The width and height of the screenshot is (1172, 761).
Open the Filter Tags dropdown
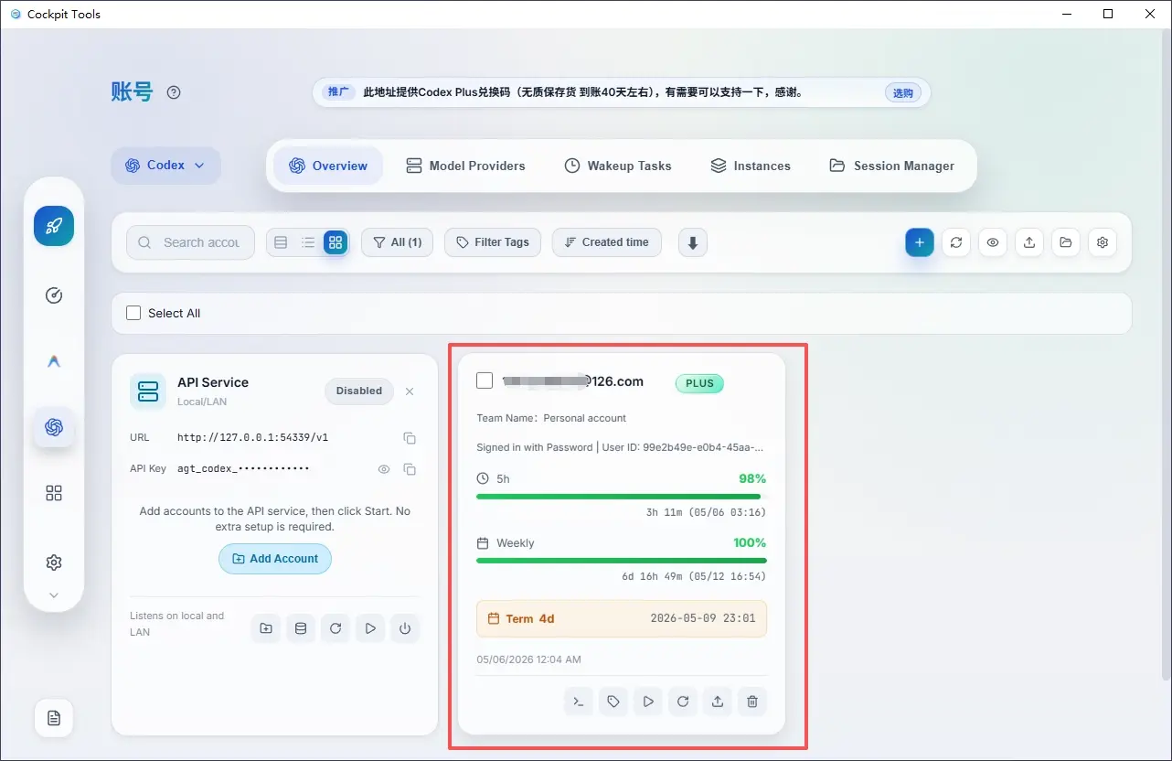click(493, 242)
